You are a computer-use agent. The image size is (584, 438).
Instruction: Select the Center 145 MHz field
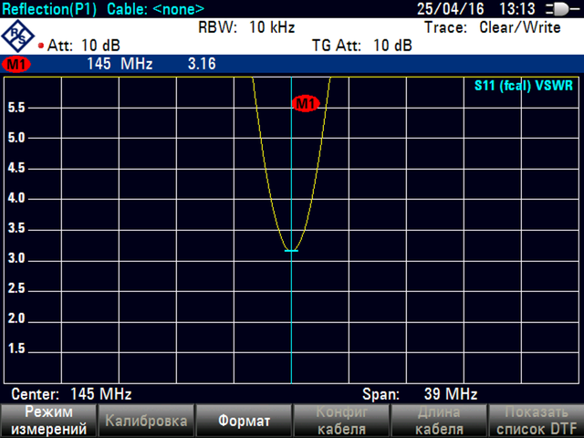coord(71,394)
